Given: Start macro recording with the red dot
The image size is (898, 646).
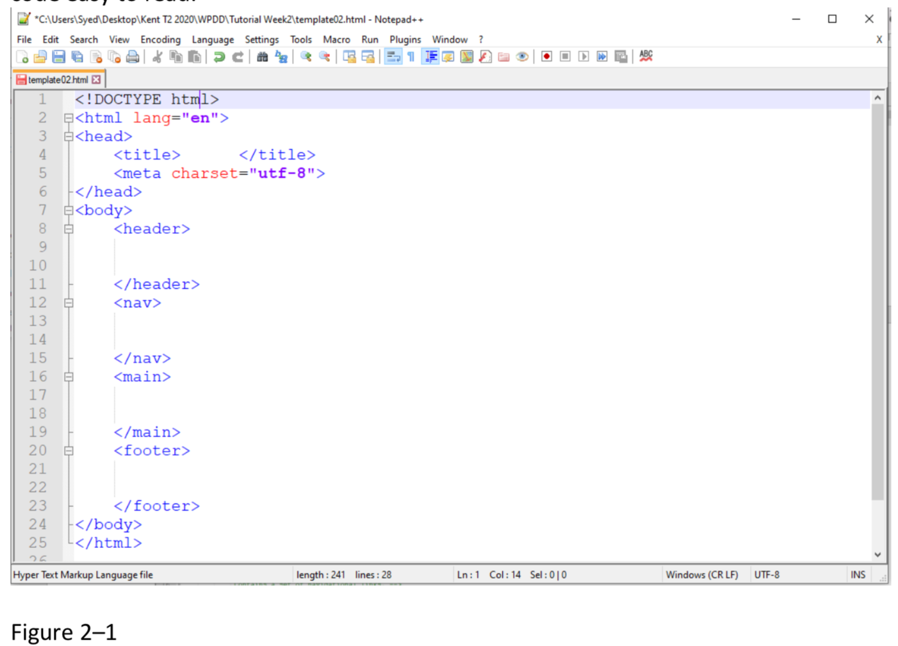Looking at the screenshot, I should click(546, 57).
